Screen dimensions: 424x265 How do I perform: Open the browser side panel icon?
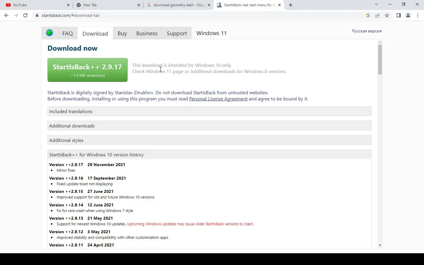[399, 15]
